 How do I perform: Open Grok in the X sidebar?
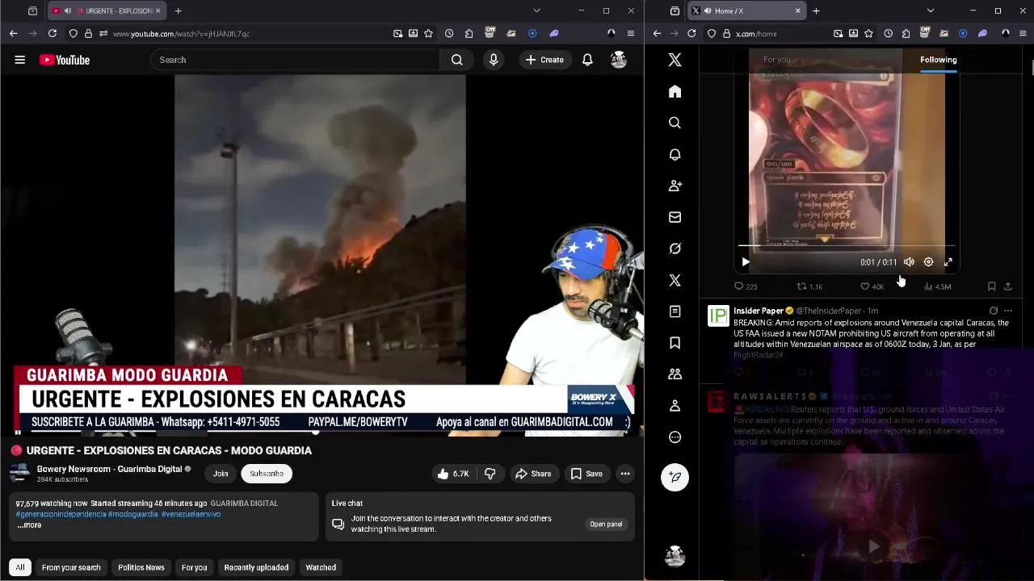tap(675, 249)
